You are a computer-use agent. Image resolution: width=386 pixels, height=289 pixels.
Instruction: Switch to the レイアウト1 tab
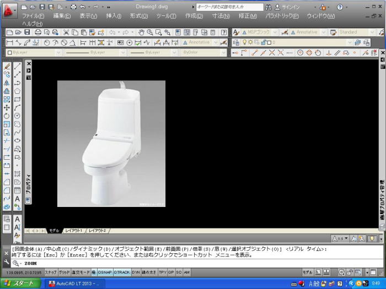tap(73, 231)
